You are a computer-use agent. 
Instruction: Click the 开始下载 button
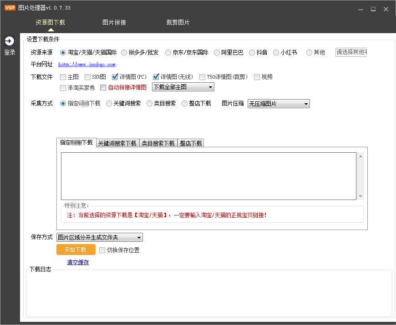[75, 250]
